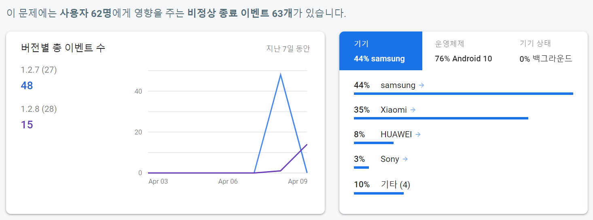This screenshot has width=593, height=220.
Task: Click the 지난 7일 동안 time range label
Action: tap(288, 49)
